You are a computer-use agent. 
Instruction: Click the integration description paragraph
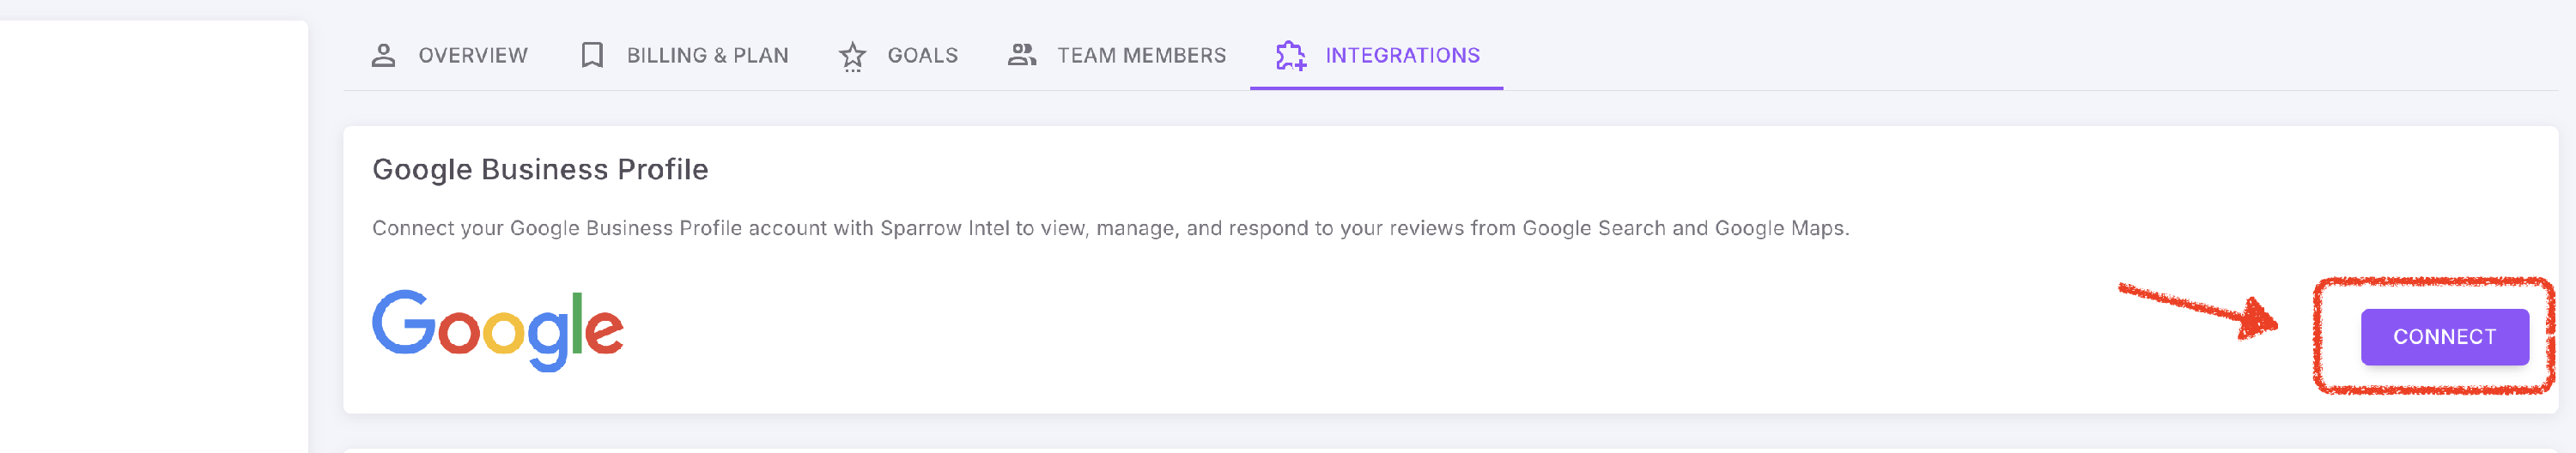(x=1110, y=228)
